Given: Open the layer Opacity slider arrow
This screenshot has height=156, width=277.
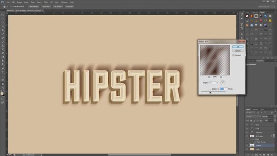Looking at the screenshot, I should 275,117.
